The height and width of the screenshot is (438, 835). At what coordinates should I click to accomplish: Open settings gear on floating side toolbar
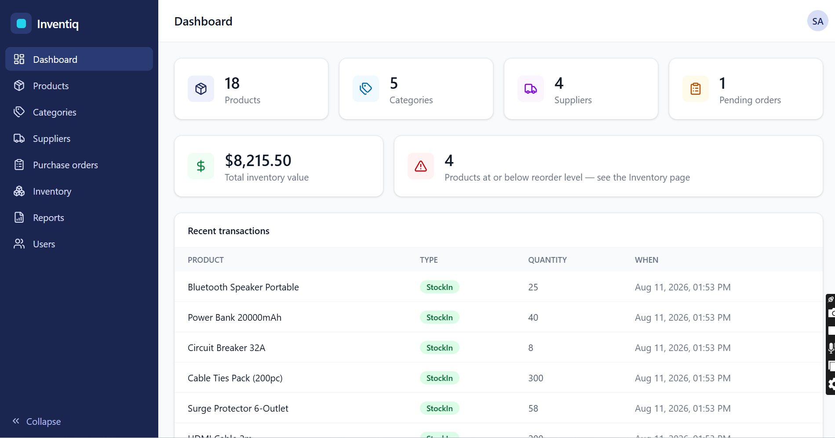pos(831,384)
